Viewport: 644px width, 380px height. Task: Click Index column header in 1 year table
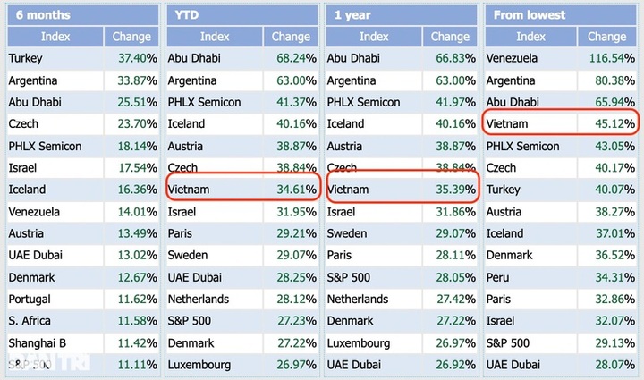click(374, 37)
